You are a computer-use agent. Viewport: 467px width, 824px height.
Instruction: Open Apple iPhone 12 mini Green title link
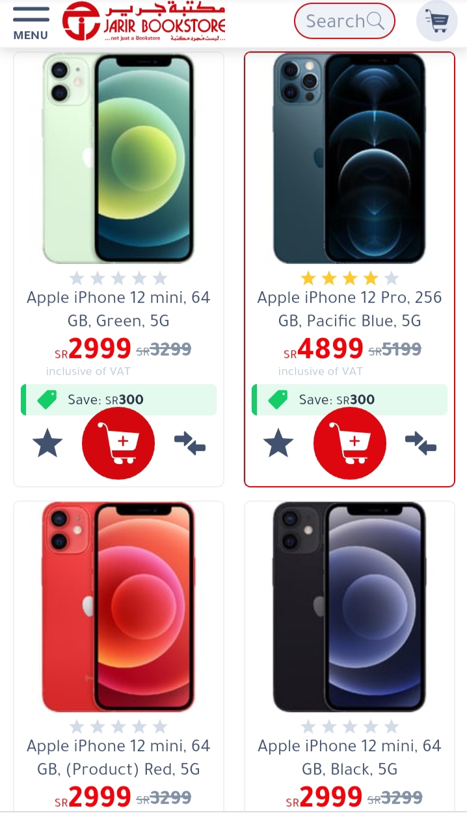click(x=118, y=309)
